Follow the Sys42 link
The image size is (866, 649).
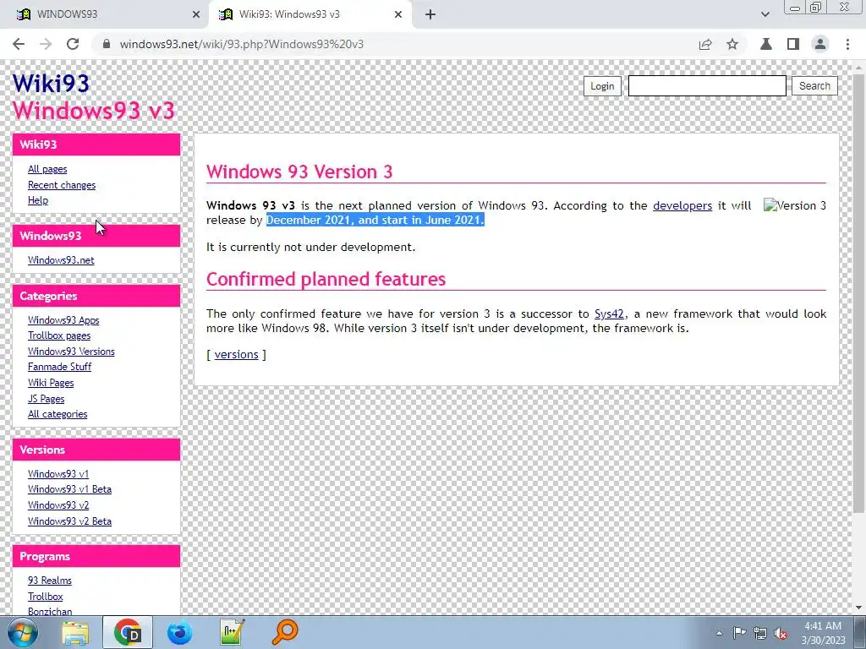[609, 314]
